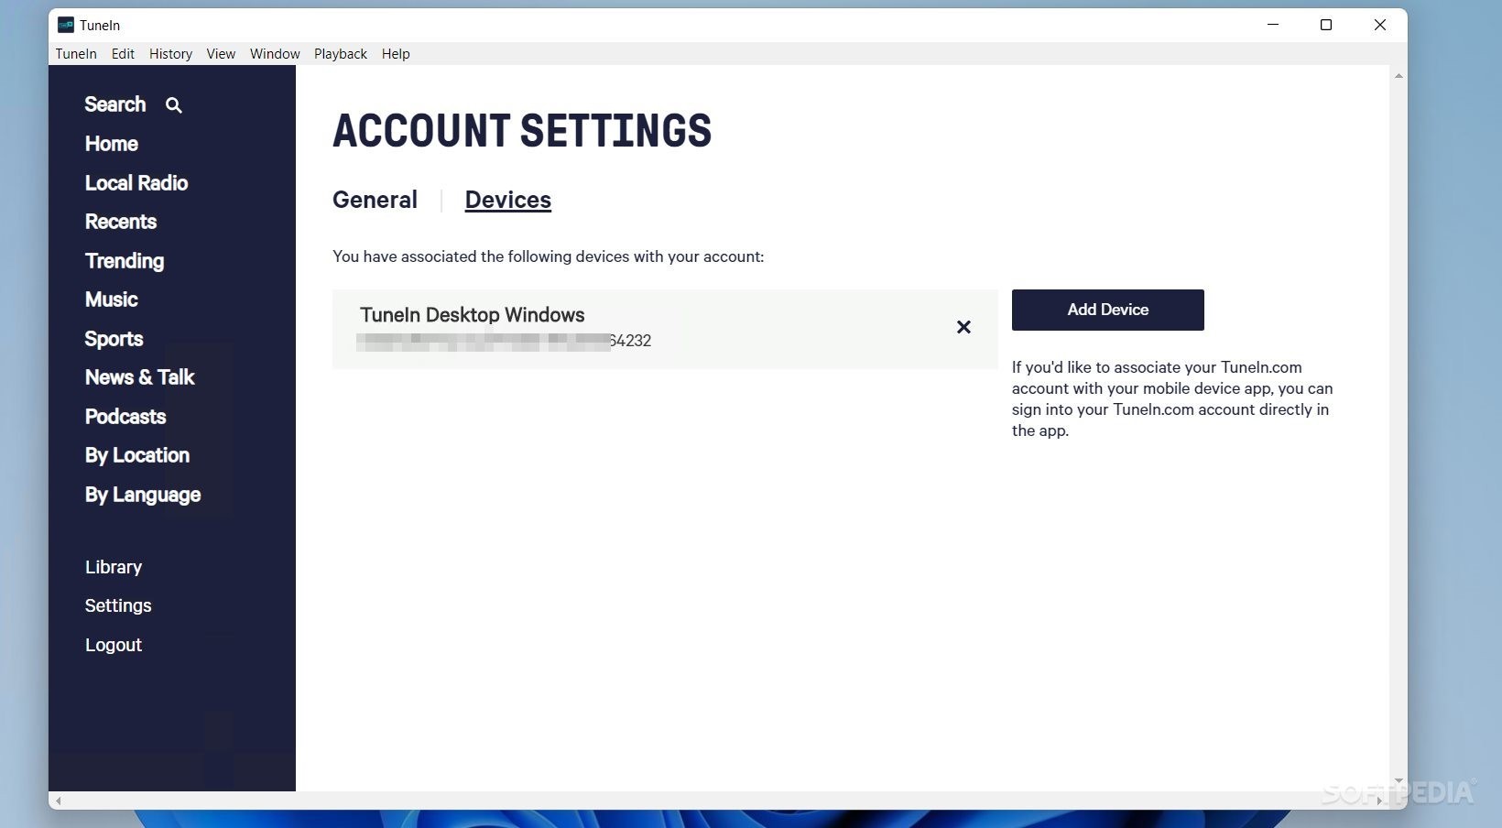Open the Sports category

(114, 339)
